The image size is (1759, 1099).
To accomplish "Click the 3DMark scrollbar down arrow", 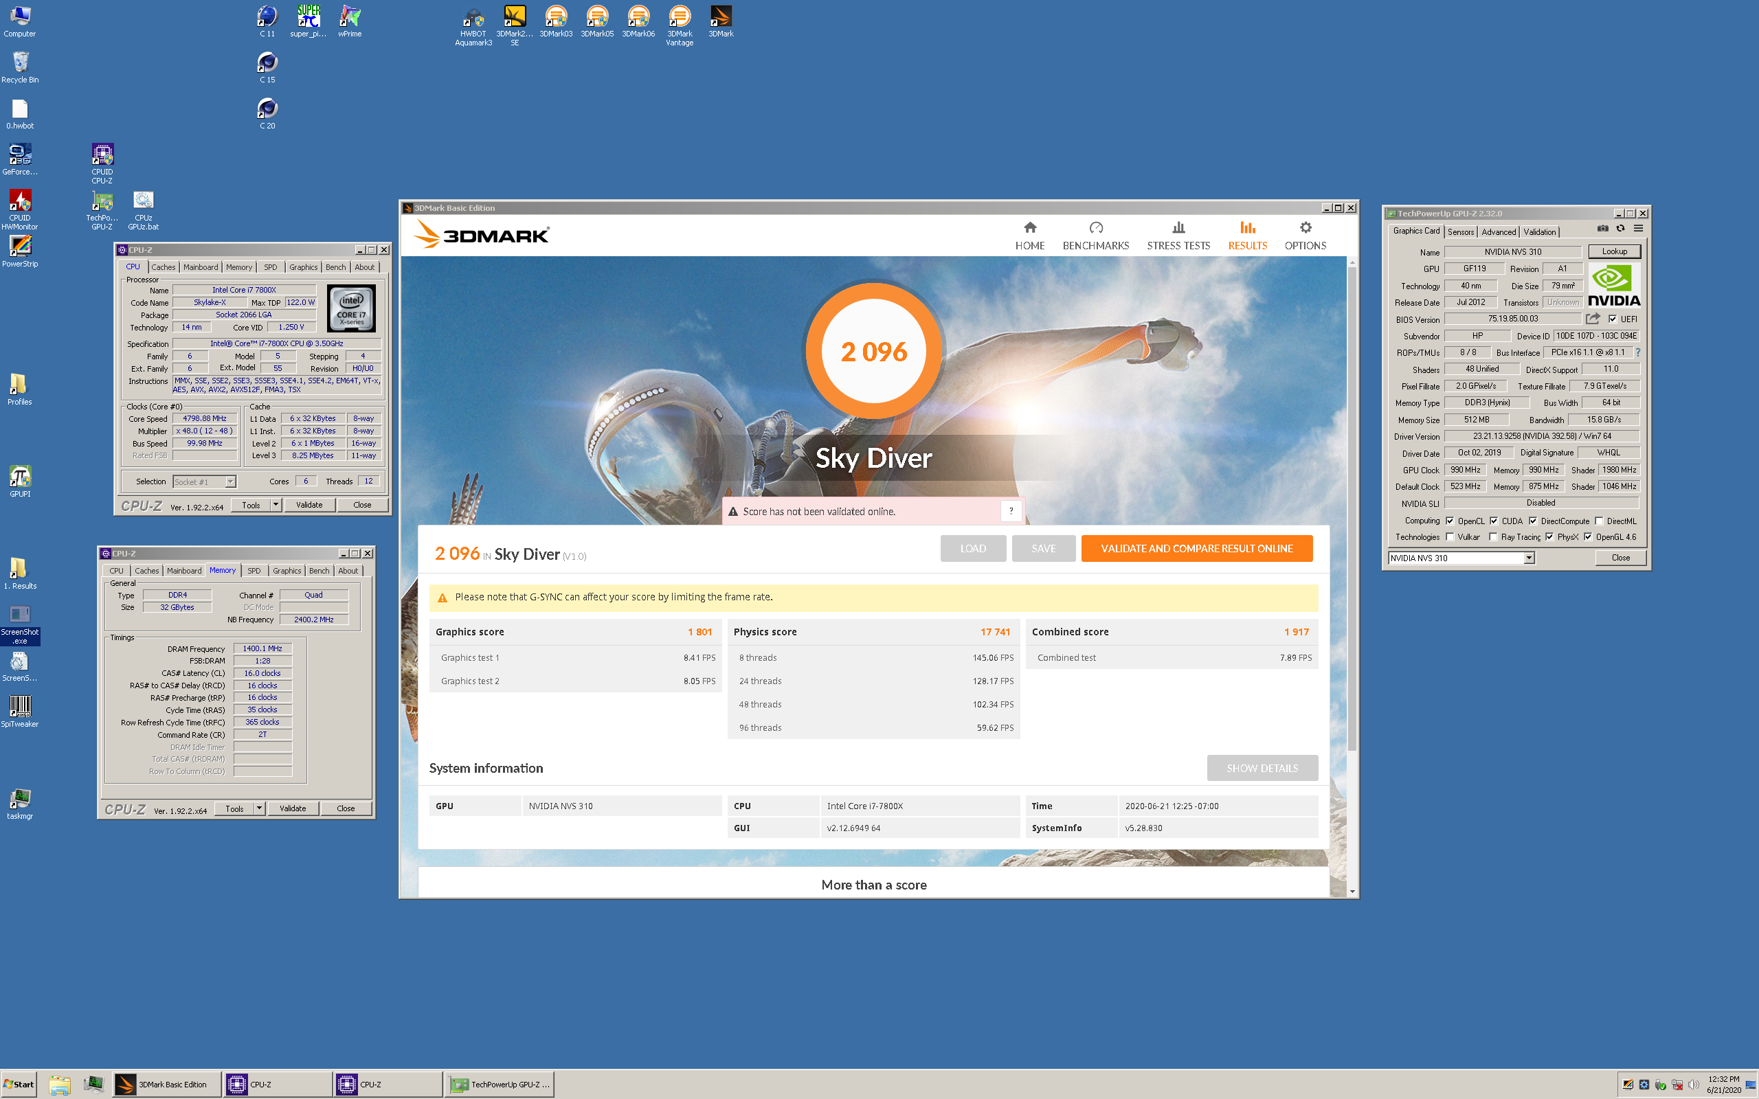I will tap(1352, 891).
